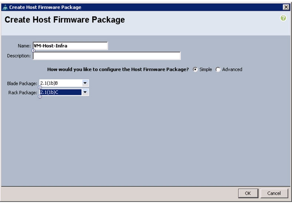Select the Simple configuration radio button
The image size is (292, 209).
point(195,69)
